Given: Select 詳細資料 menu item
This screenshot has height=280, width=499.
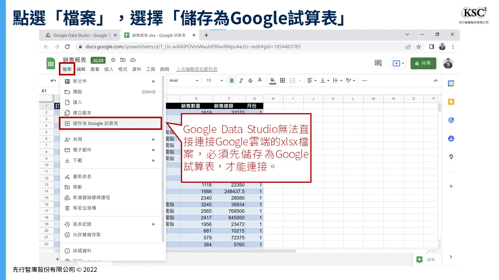Looking at the screenshot, I should pyautogui.click(x=111, y=251).
